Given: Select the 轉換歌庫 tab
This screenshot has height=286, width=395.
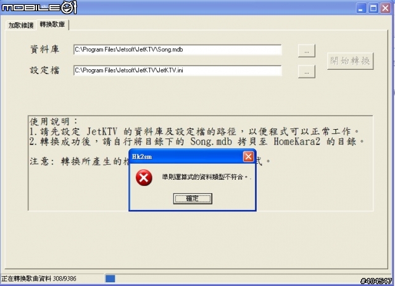Looking at the screenshot, I should (x=52, y=25).
